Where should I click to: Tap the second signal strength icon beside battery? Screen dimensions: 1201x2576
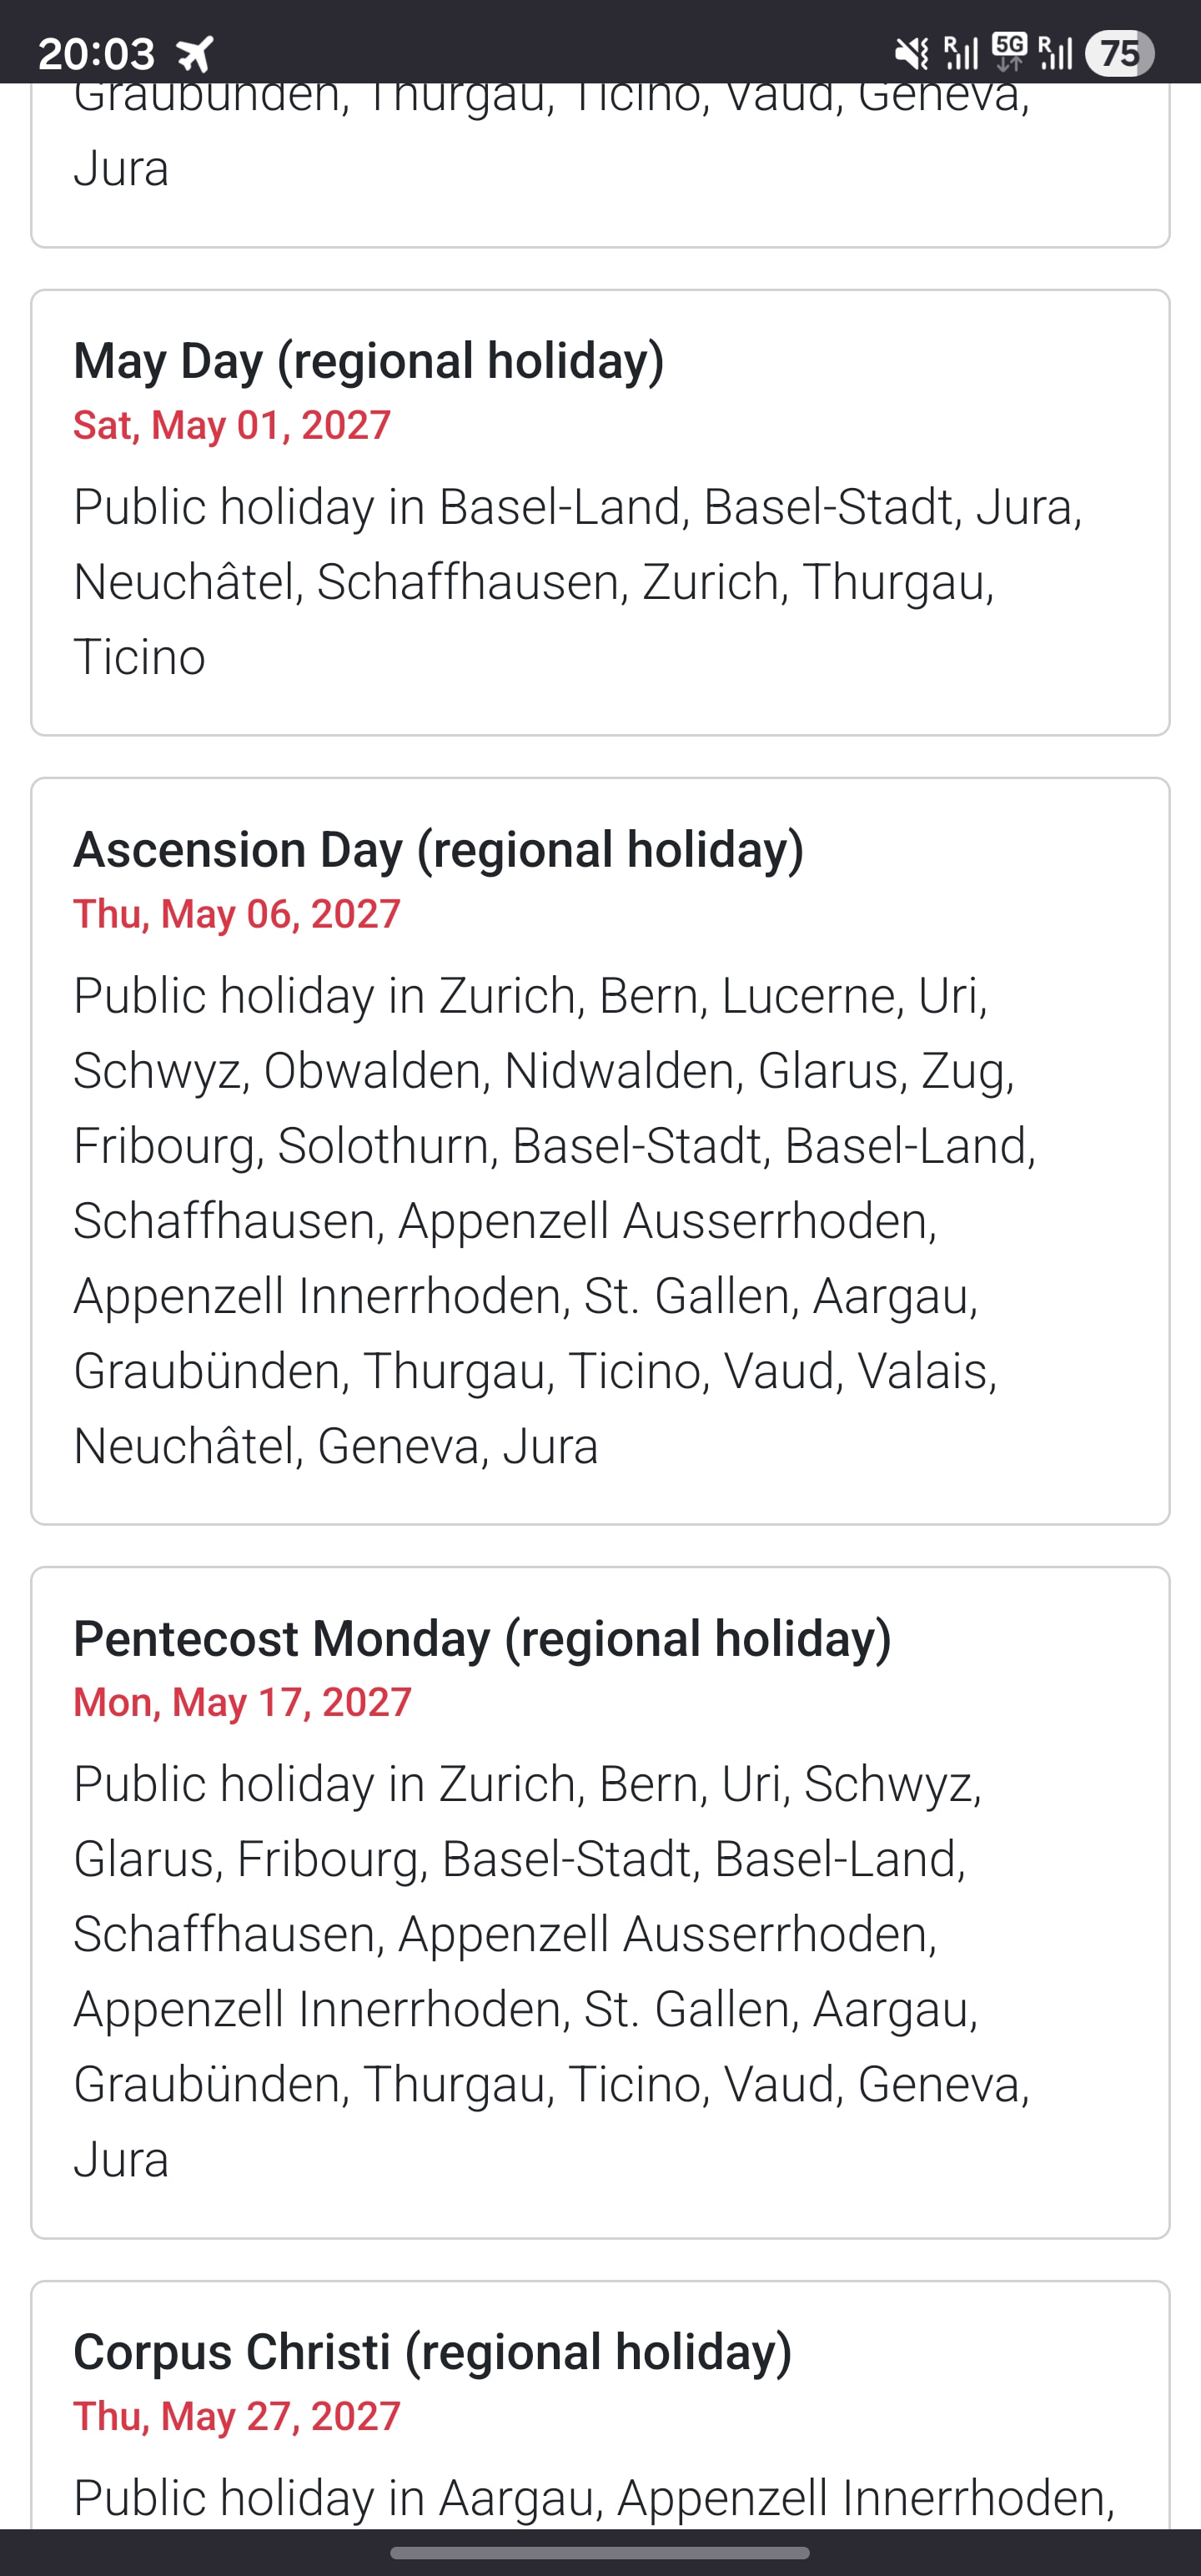tap(1055, 52)
